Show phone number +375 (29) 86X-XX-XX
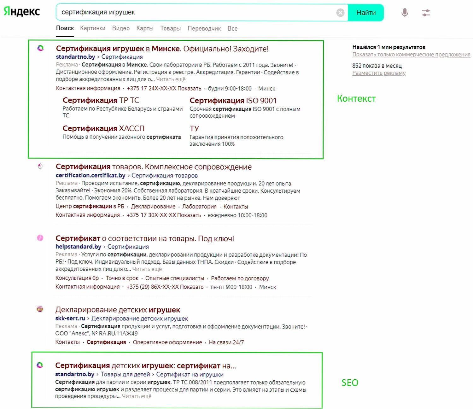The image size is (473, 409). pos(165,287)
